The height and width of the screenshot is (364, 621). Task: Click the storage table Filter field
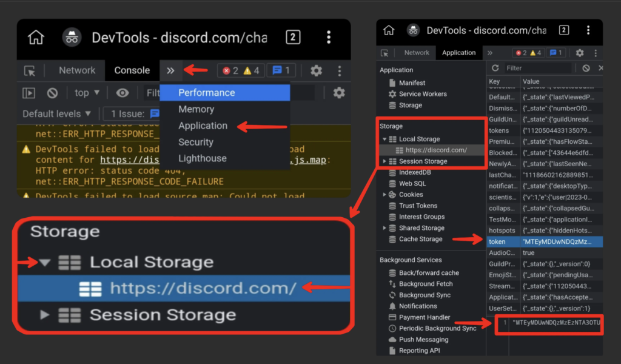point(537,68)
